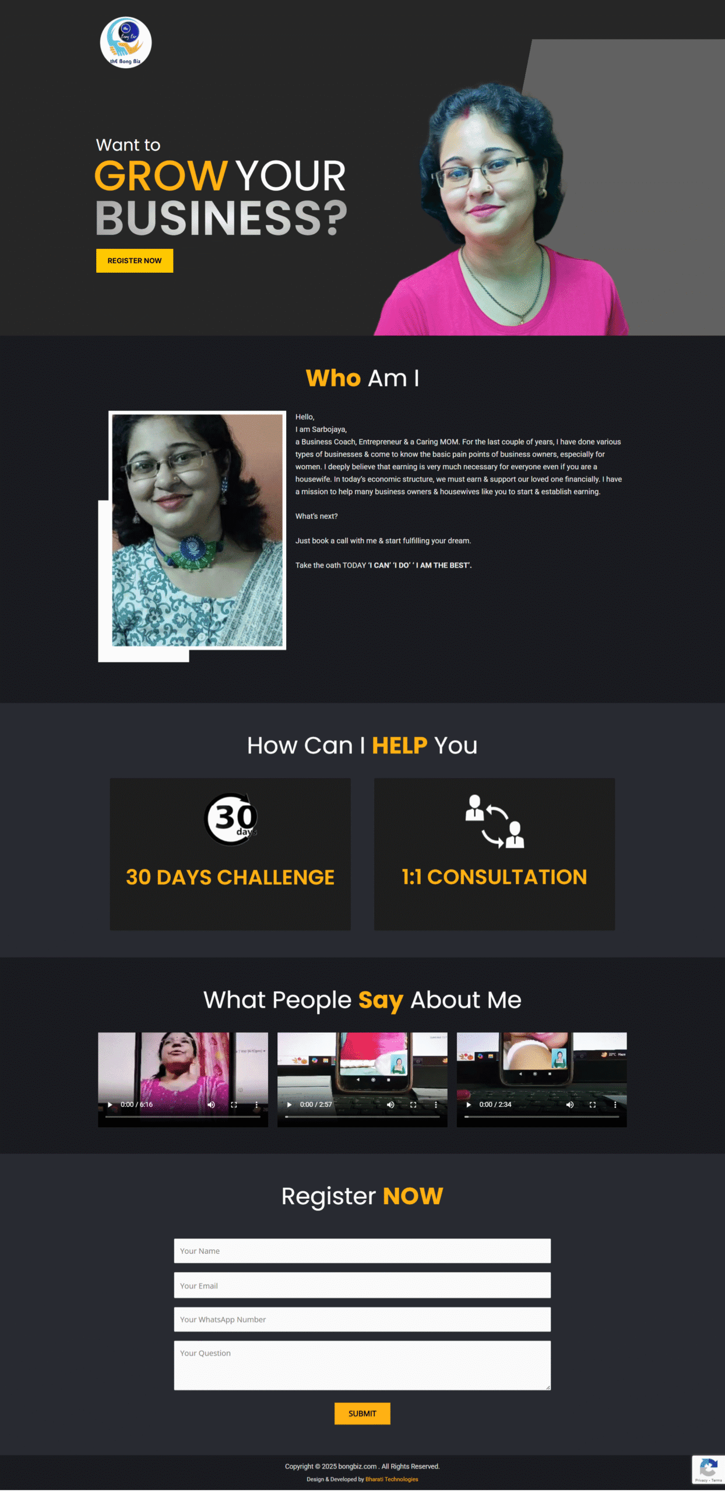Image resolution: width=725 pixels, height=1492 pixels.
Task: Play the 2:57 testimonial video
Action: [x=290, y=1104]
